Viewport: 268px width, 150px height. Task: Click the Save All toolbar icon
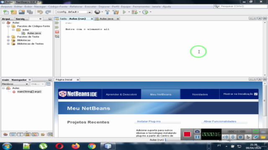pyautogui.click(x=30, y=12)
